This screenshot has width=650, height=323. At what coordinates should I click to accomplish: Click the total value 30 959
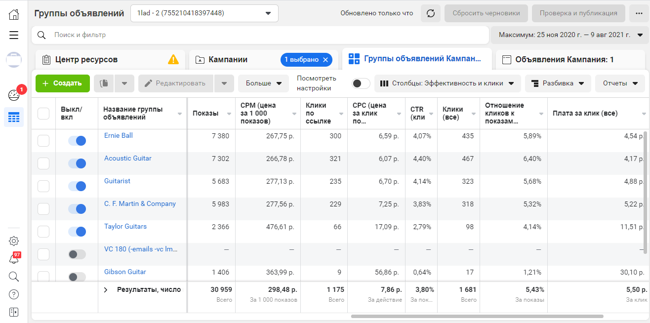[x=220, y=289]
